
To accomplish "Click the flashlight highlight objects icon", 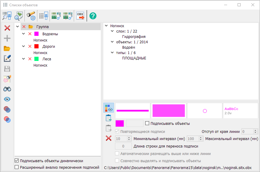I will click(x=31, y=16).
